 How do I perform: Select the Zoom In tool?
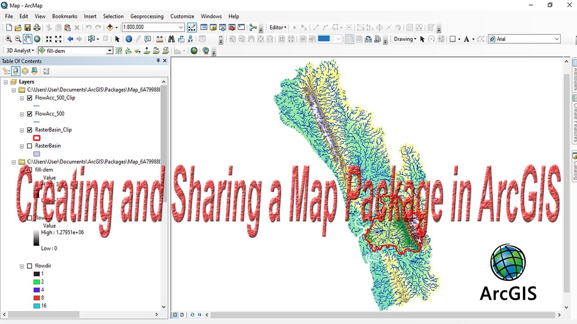pos(9,39)
